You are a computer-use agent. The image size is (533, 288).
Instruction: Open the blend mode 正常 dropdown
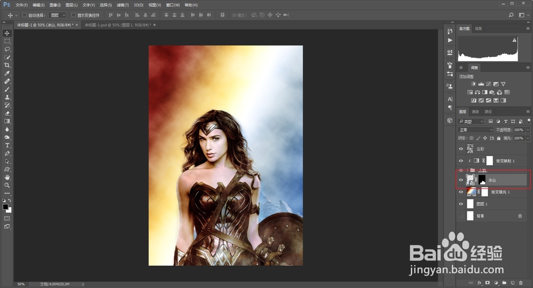(475, 130)
